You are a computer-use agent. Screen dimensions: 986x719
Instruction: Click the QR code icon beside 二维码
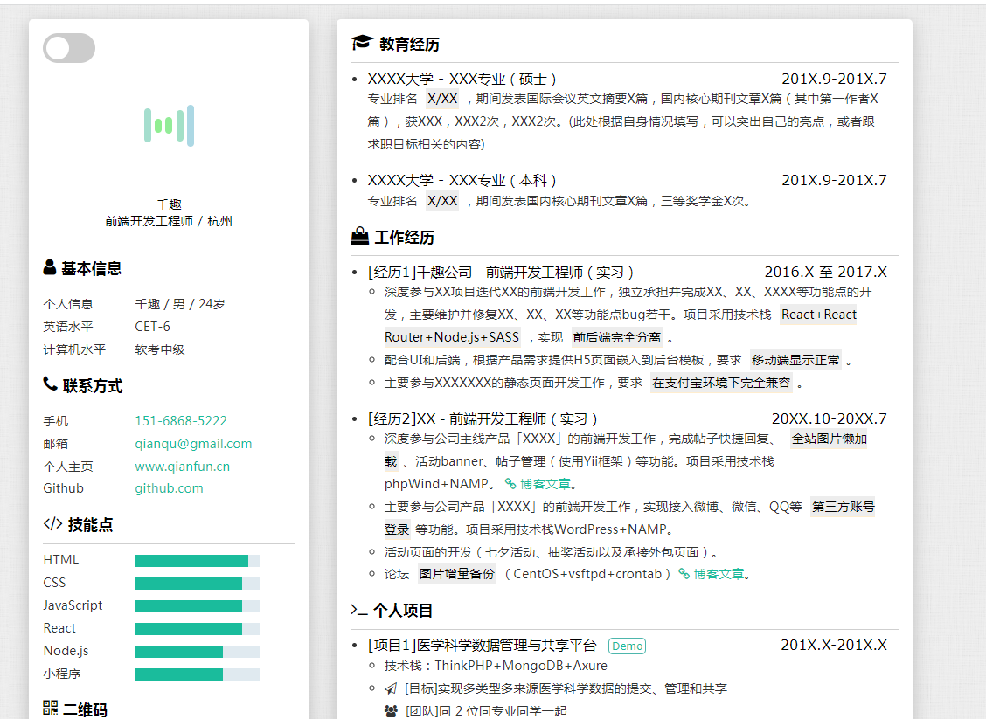52,709
